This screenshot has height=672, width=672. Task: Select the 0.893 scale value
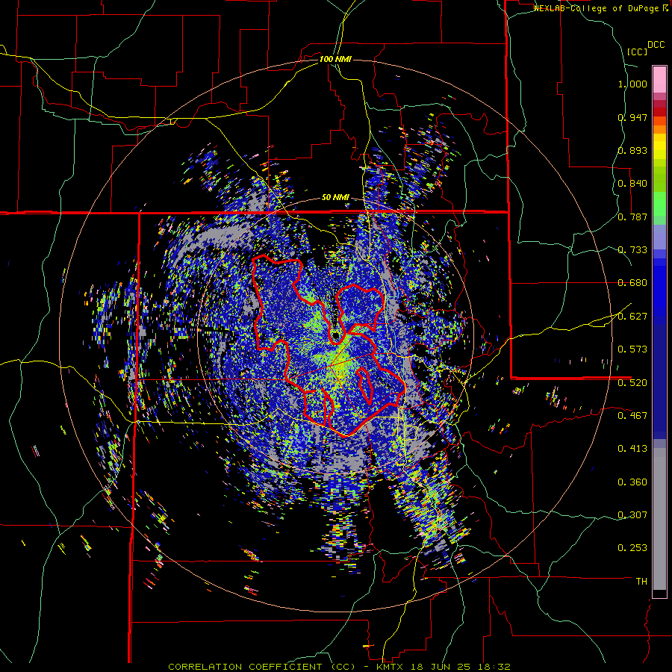(x=632, y=150)
